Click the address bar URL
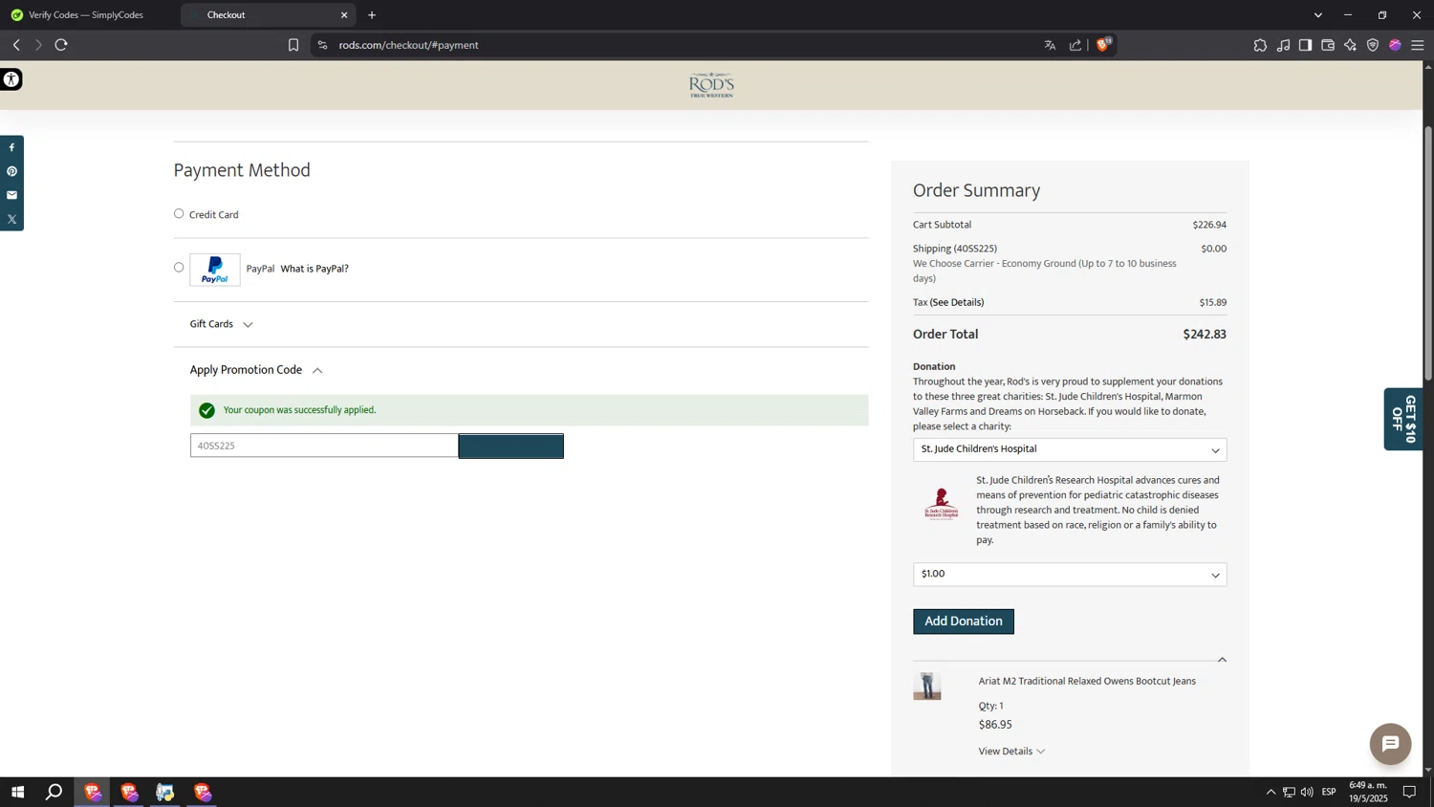 [x=408, y=45]
